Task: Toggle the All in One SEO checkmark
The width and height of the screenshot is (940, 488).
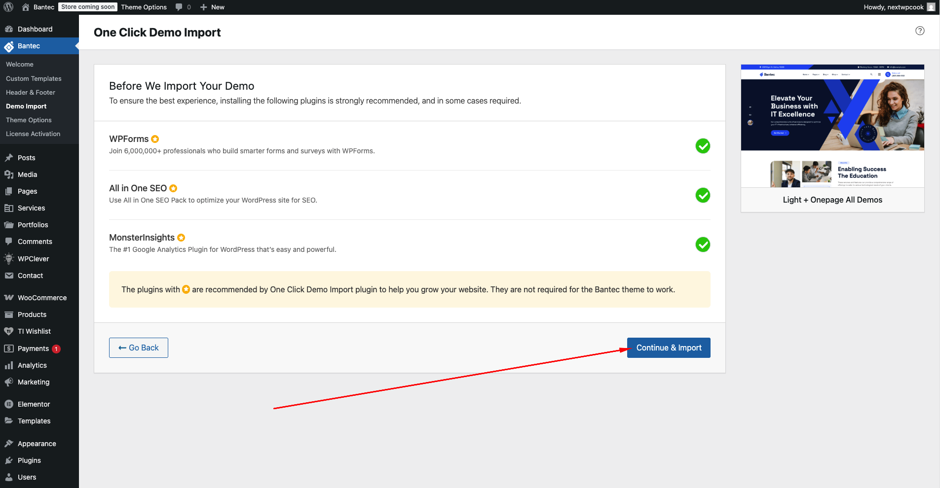Action: click(x=703, y=195)
